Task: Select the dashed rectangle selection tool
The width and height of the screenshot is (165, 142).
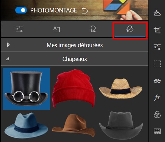Action: pyautogui.click(x=157, y=64)
